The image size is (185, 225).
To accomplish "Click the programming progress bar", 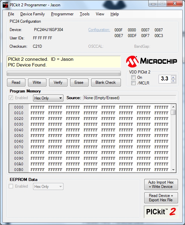I will coord(64,73).
